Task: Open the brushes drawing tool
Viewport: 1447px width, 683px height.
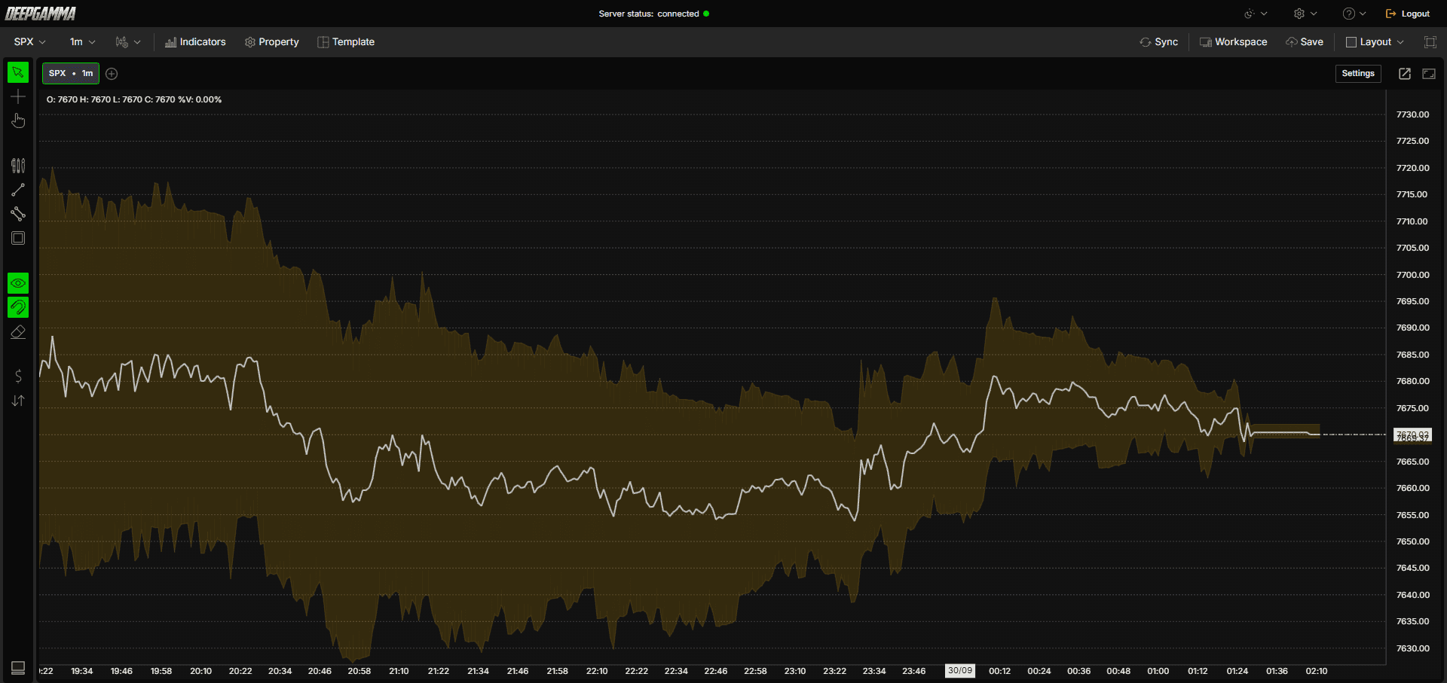Action: tap(18, 166)
